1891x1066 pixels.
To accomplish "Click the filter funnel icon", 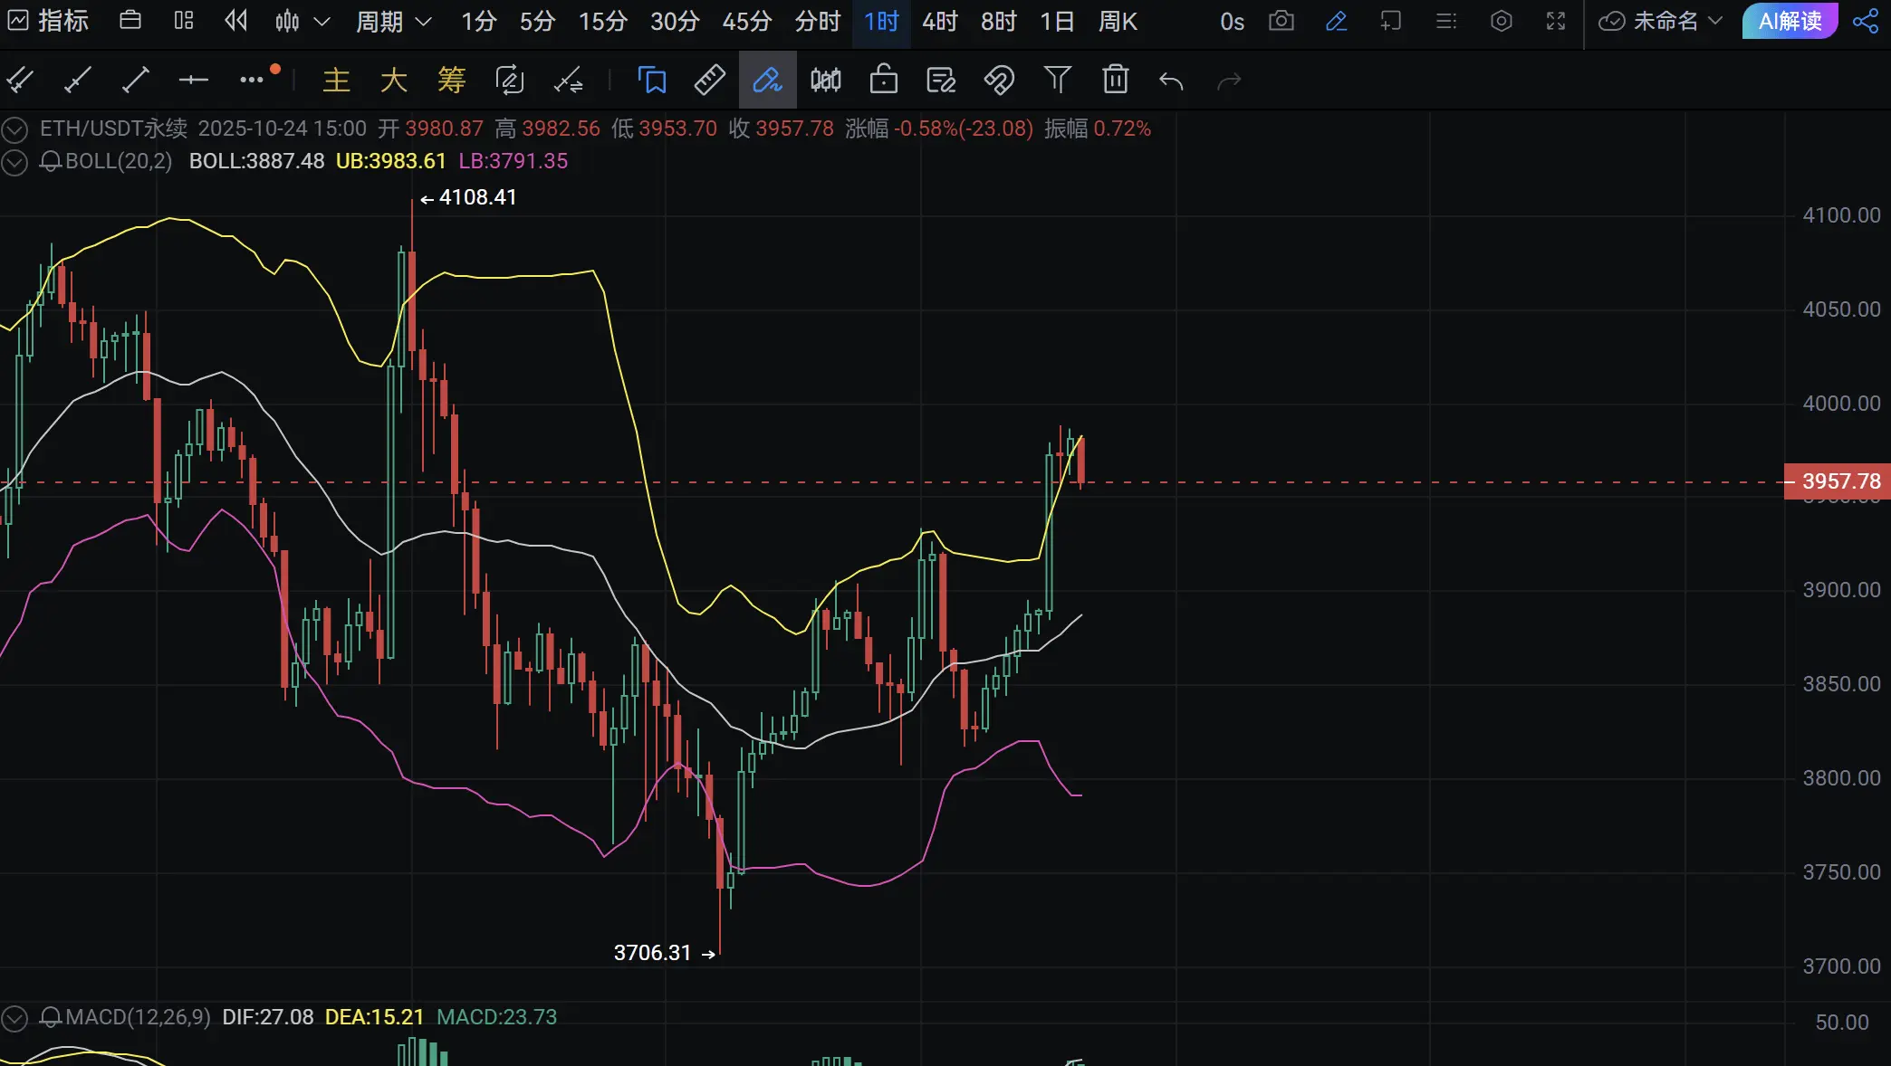I will tap(1057, 81).
